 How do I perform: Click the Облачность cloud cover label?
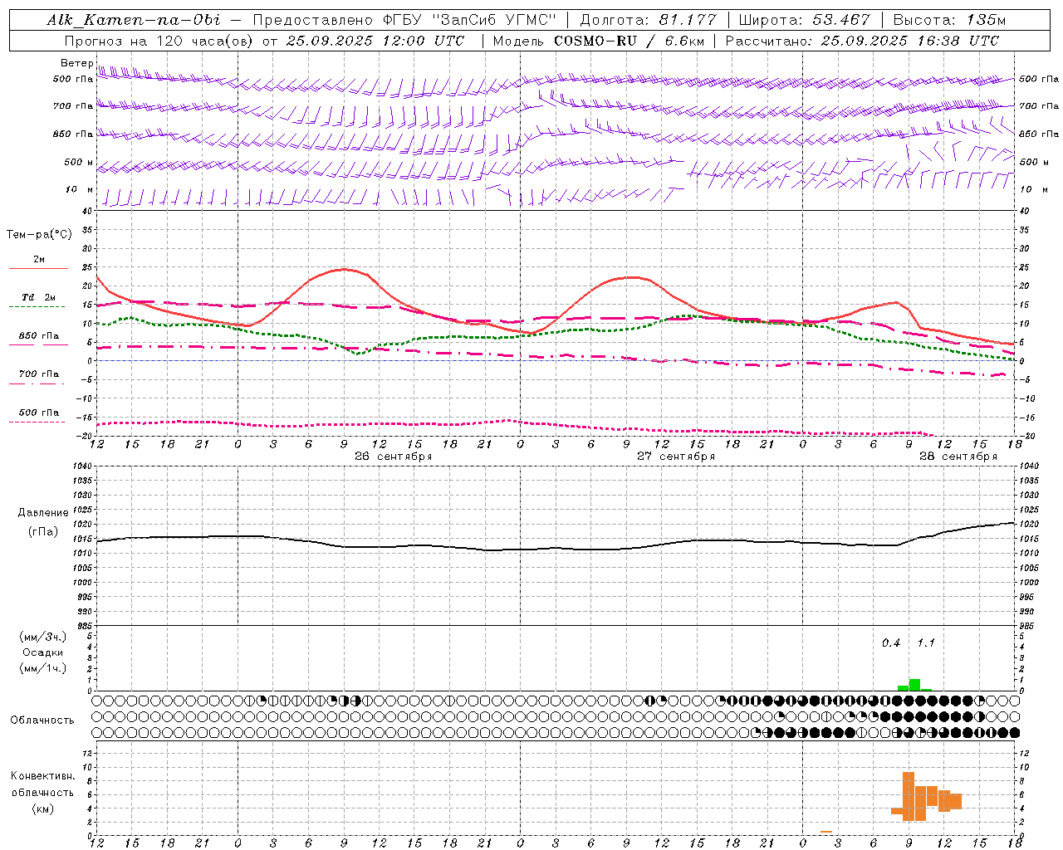pyautogui.click(x=42, y=721)
